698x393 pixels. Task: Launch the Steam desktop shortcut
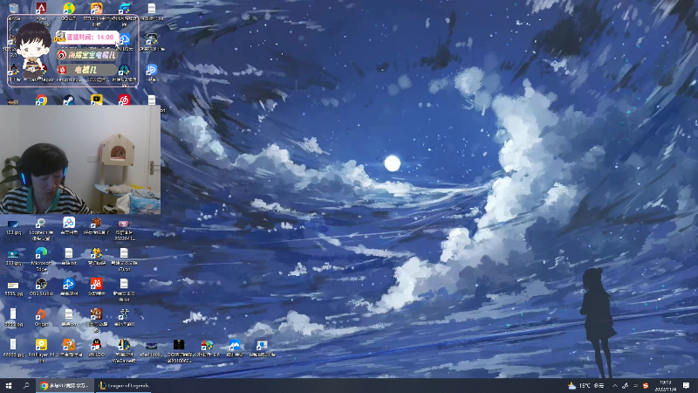[x=69, y=100]
